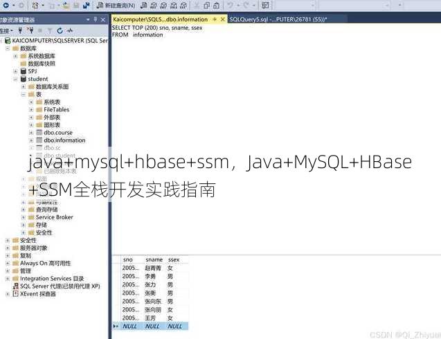Click the green server icon for KAICOMPUTER\SQLSERVER
Viewport: 441px width, 339px height.
click(8, 41)
